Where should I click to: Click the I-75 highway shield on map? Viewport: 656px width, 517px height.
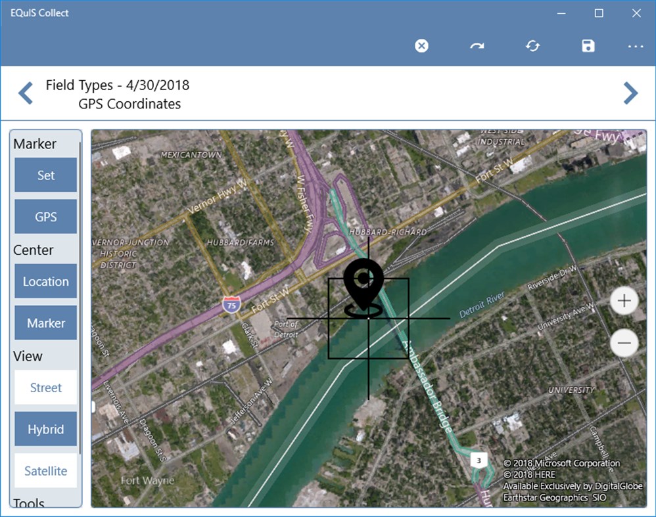coord(231,305)
